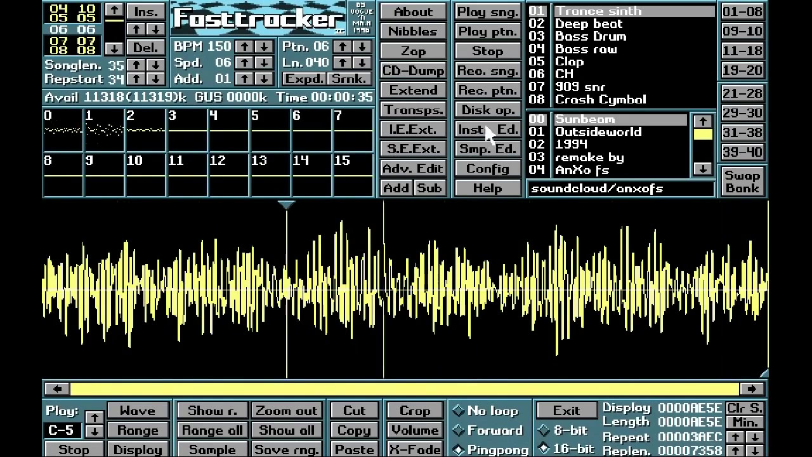Increase BPM with its up arrow
The height and width of the screenshot is (457, 812).
244,47
